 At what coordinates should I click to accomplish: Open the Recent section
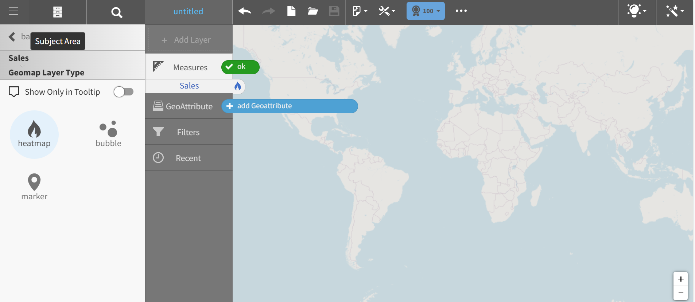189,158
